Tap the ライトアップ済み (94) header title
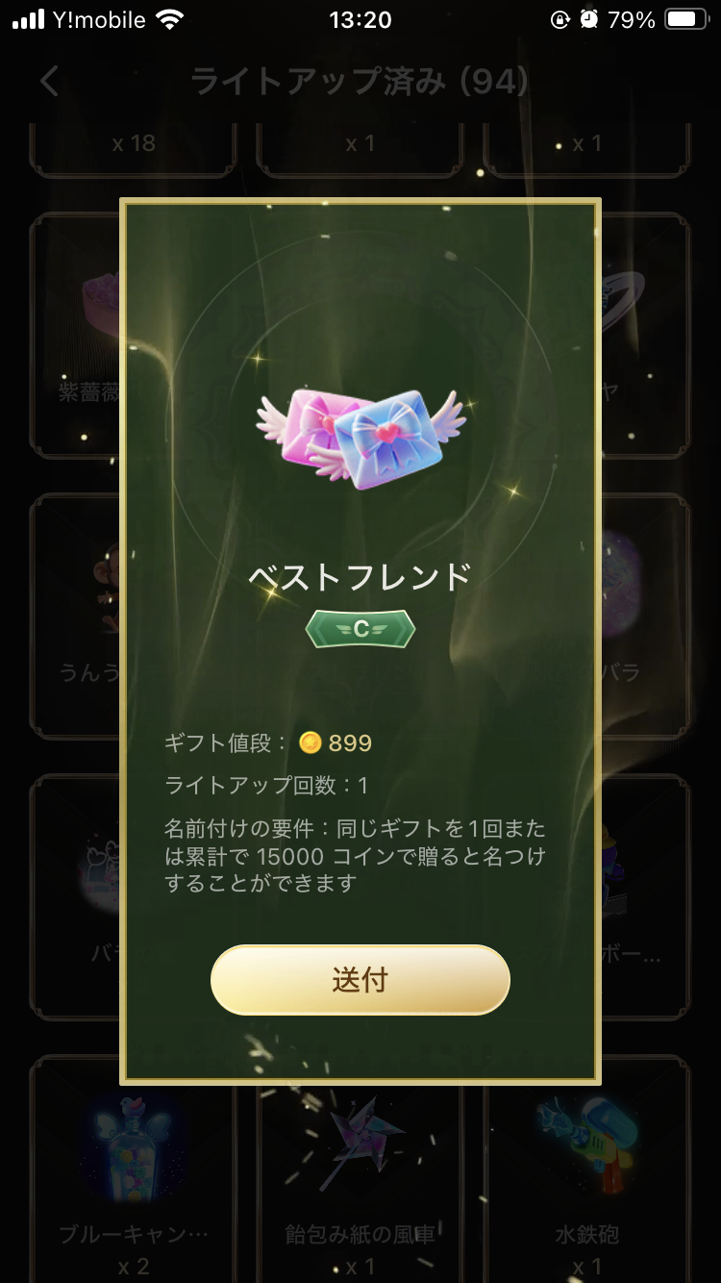721x1283 pixels. coord(360,81)
